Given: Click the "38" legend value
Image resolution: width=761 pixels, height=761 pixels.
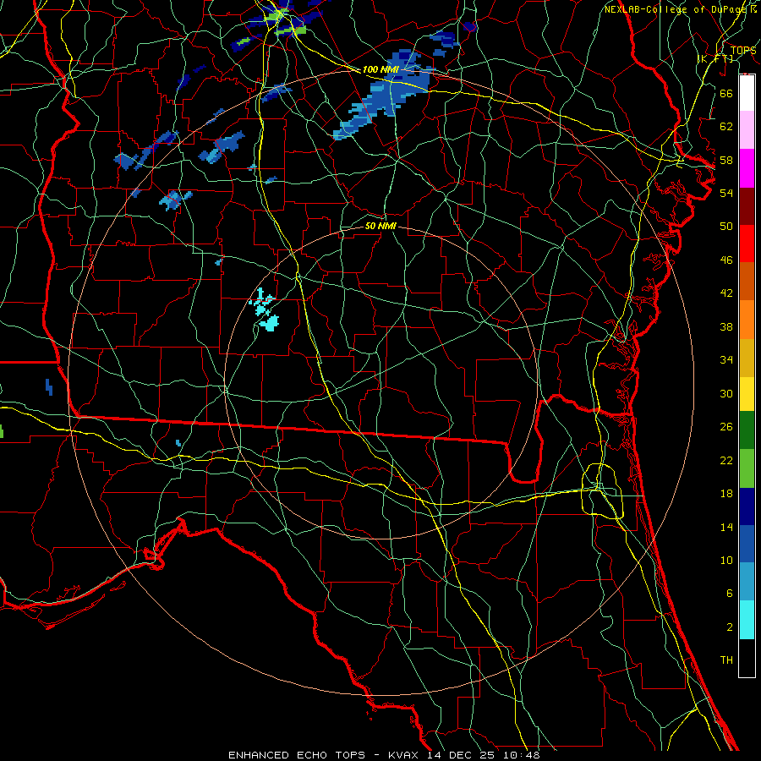Looking at the screenshot, I should click(x=726, y=326).
